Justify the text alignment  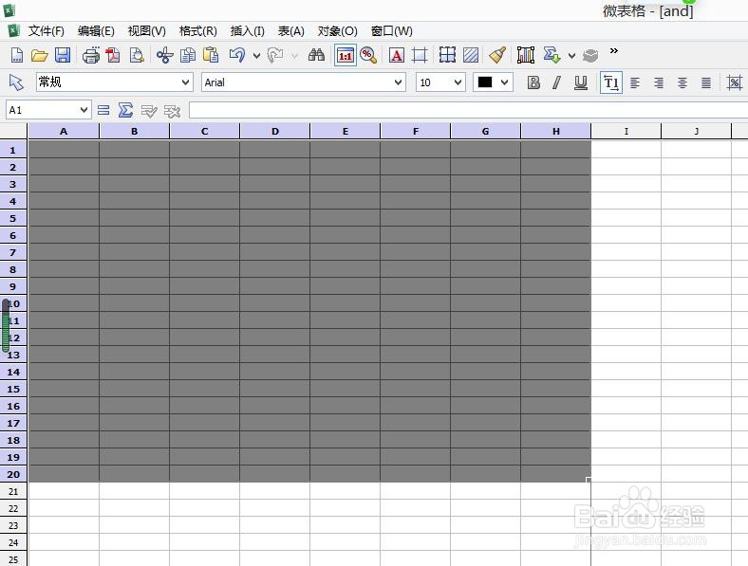pyautogui.click(x=706, y=83)
